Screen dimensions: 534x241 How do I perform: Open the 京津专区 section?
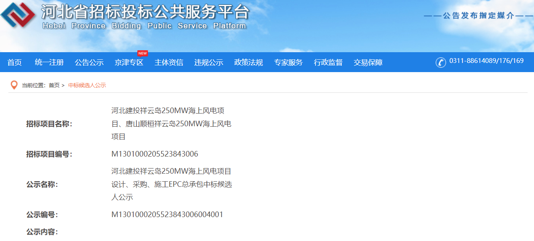tap(129, 63)
